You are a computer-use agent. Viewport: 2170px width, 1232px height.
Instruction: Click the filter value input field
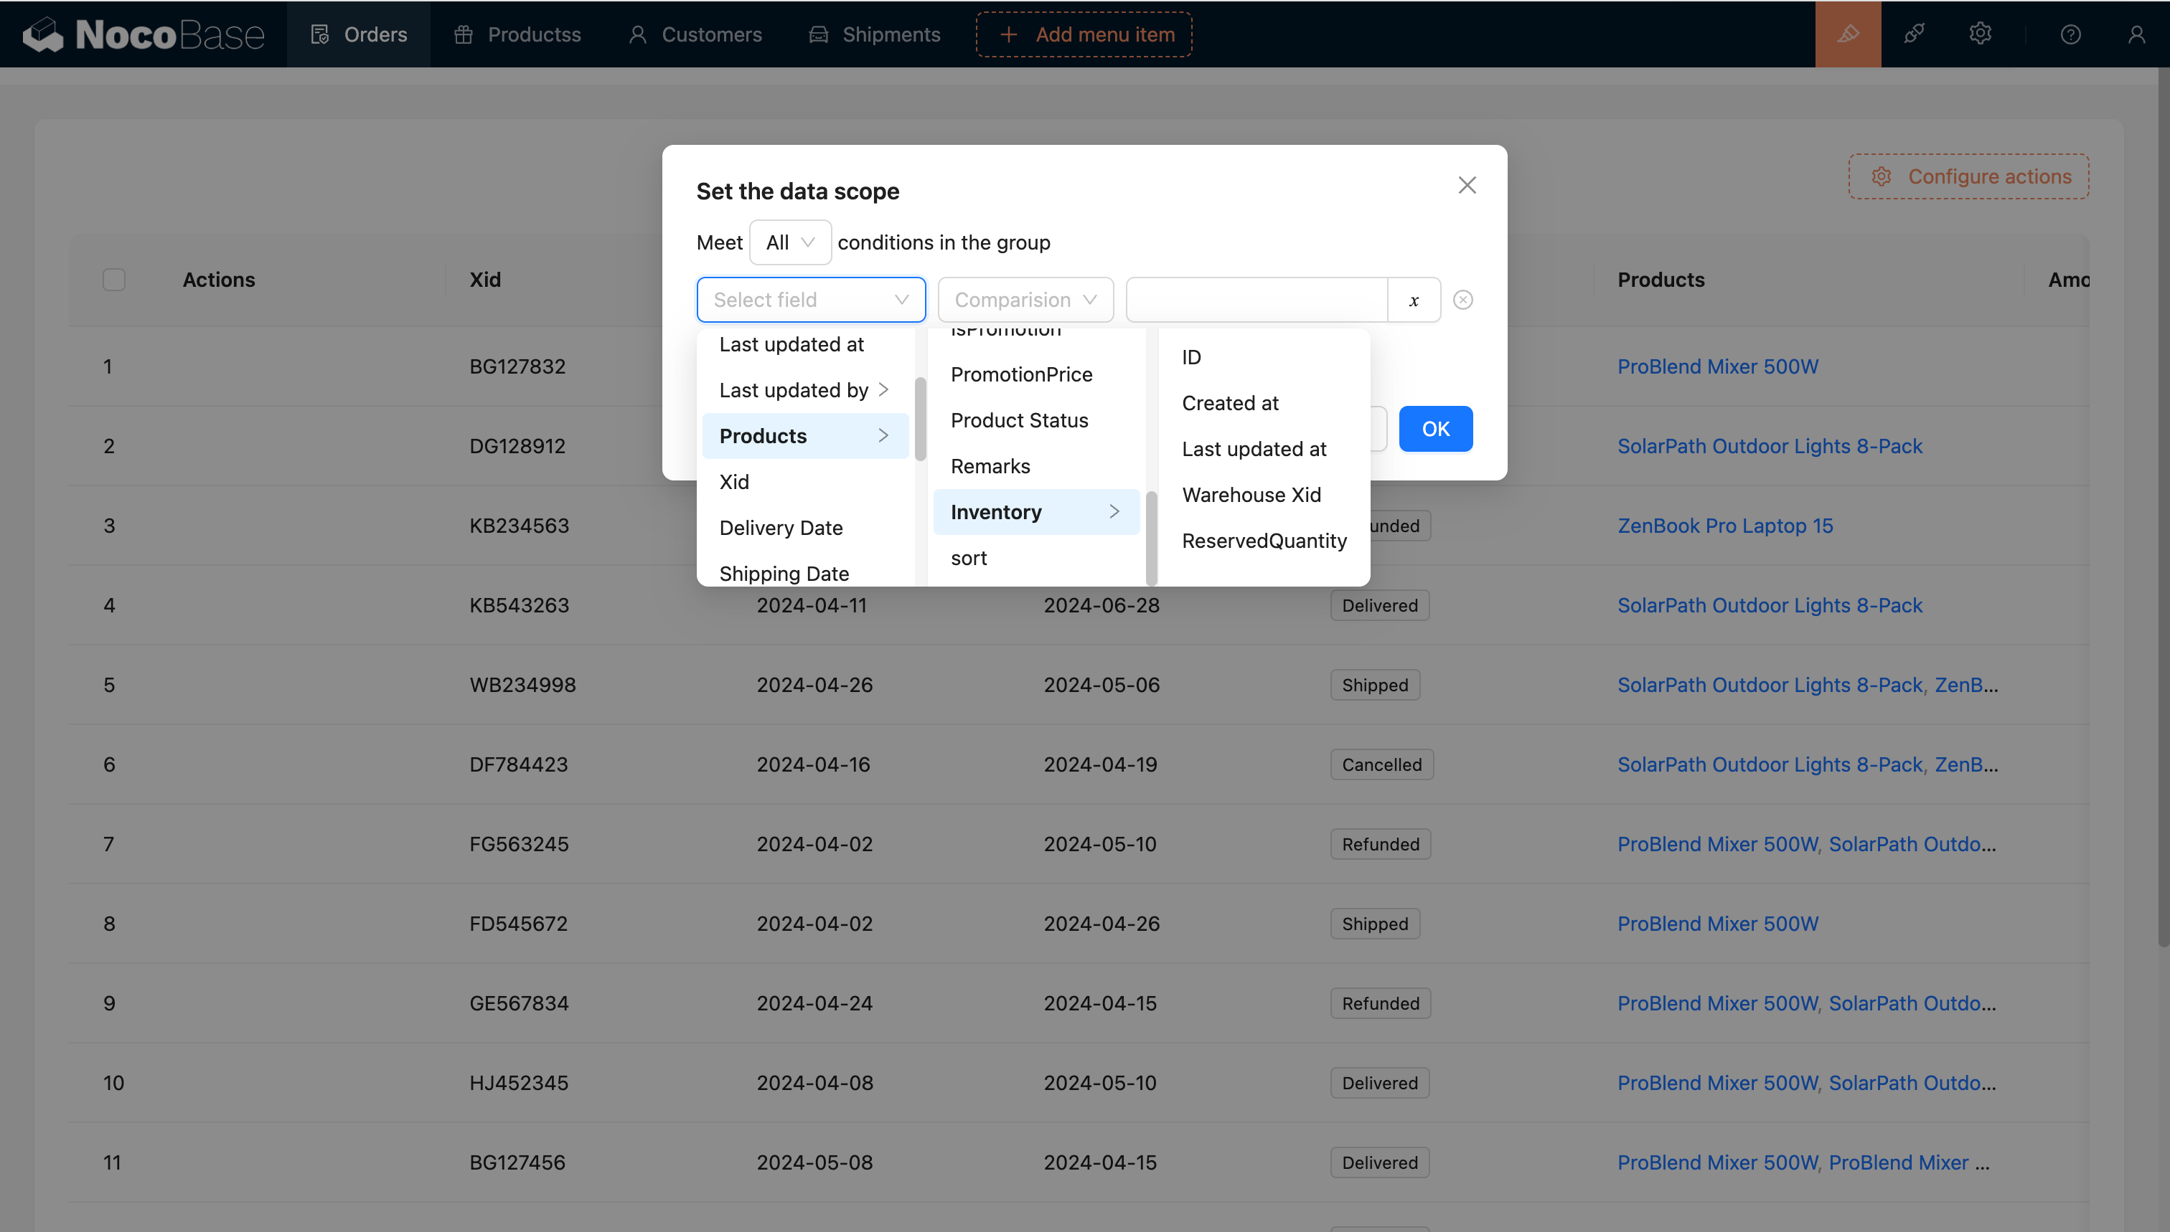[x=1257, y=300]
